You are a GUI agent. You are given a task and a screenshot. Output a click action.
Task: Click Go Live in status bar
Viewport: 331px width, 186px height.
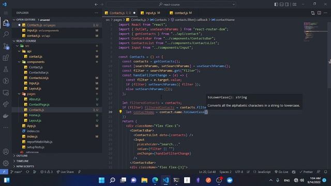point(281,172)
